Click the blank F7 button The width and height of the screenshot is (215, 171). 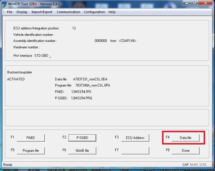tap(135, 151)
